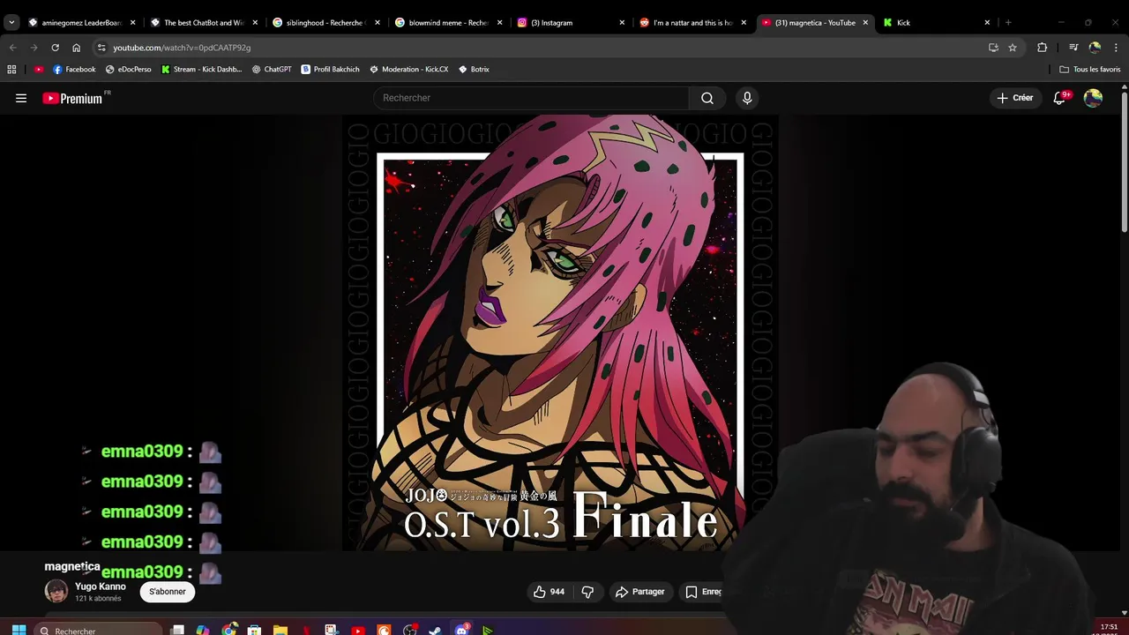Expand Tous les favoris bookmarks folder
This screenshot has height=635, width=1129.
click(x=1090, y=69)
